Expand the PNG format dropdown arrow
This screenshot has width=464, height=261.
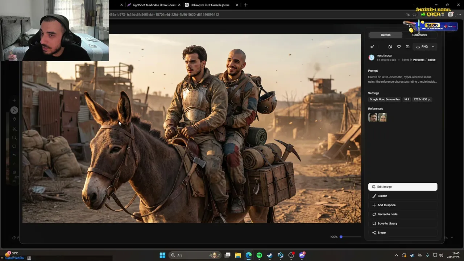(432, 47)
